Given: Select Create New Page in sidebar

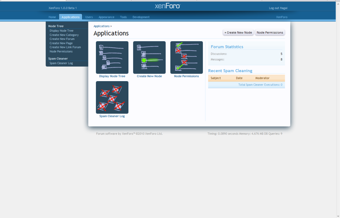Looking at the screenshot, I should [61, 43].
